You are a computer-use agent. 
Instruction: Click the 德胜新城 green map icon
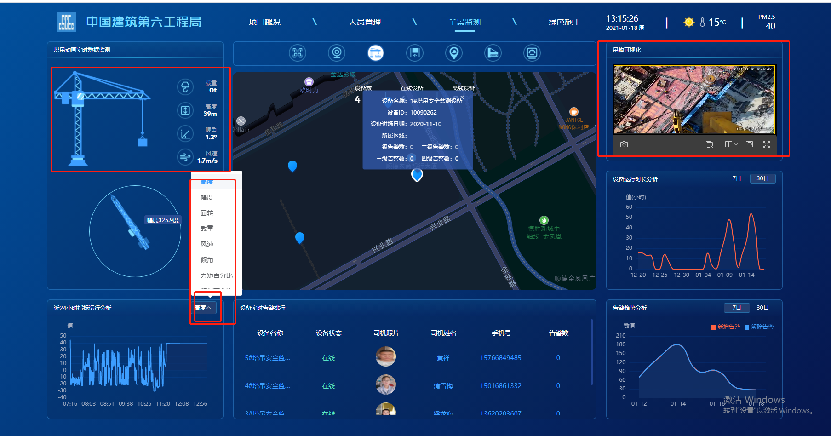[544, 220]
